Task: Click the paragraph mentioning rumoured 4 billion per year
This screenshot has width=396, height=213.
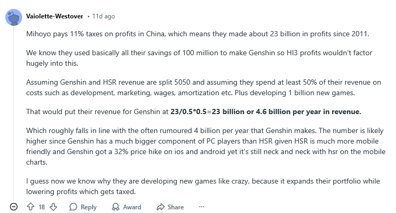Action: point(206,146)
